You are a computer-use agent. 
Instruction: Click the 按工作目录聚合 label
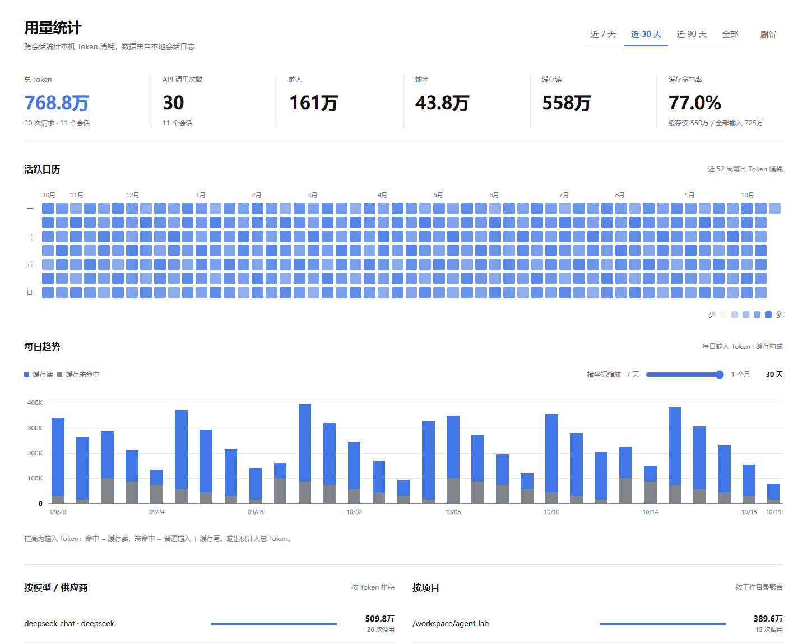pyautogui.click(x=759, y=587)
